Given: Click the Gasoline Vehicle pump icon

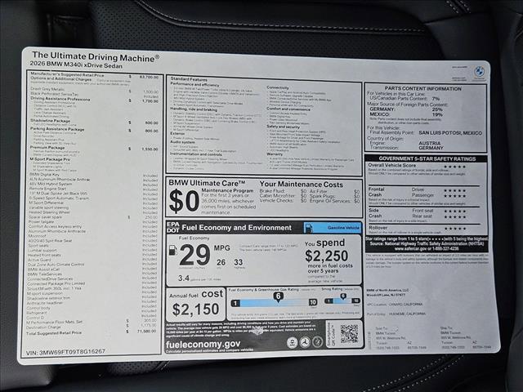Looking at the screenshot, I should tap(309, 229).
